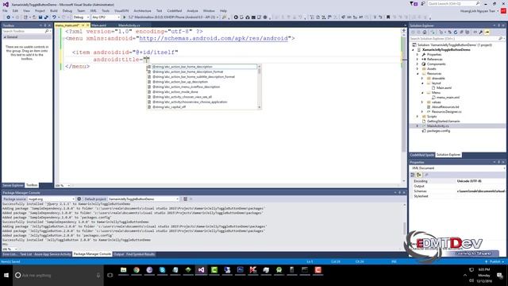Click the autocomplete list scrollbar
Image resolution: width=508 pixels, height=286 pixels.
point(260,87)
